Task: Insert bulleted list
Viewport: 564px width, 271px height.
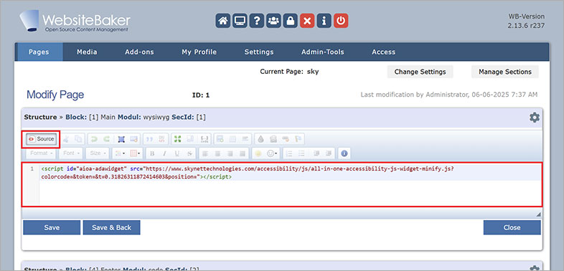Action: click(301, 153)
